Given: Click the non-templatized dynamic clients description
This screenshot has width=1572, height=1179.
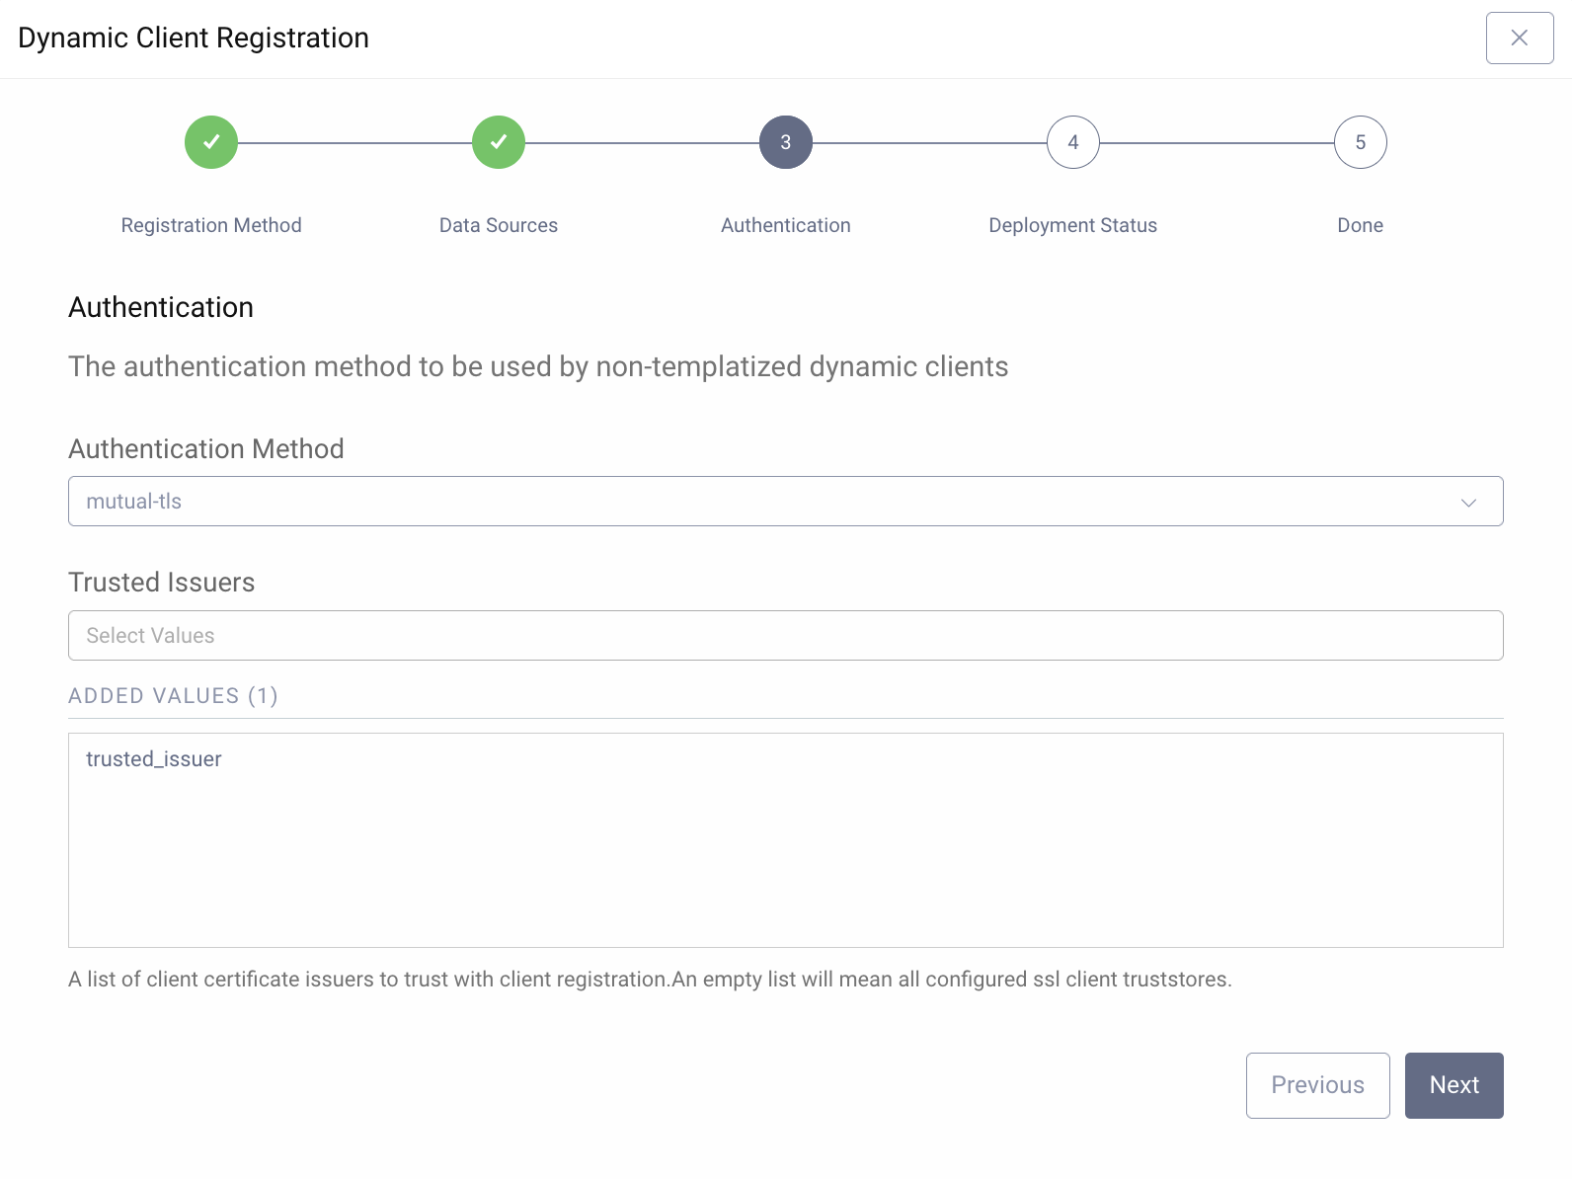Looking at the screenshot, I should pos(538,366).
